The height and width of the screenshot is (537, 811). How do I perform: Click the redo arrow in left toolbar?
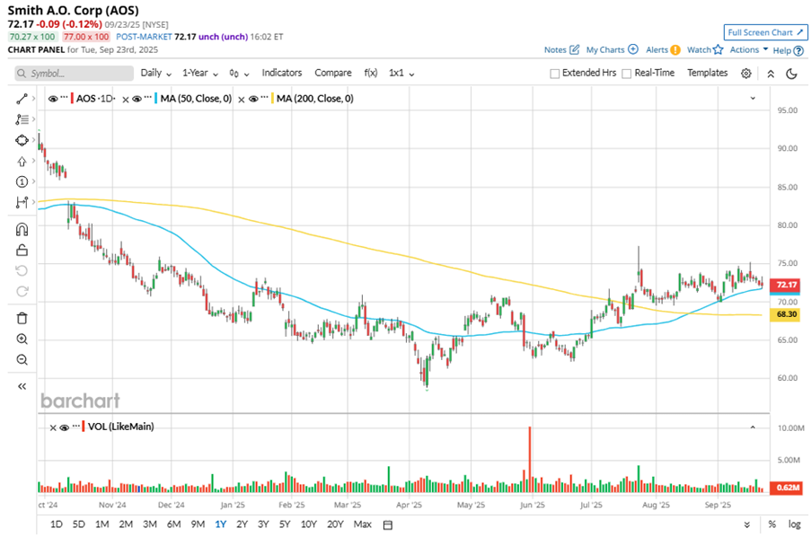pyautogui.click(x=22, y=291)
